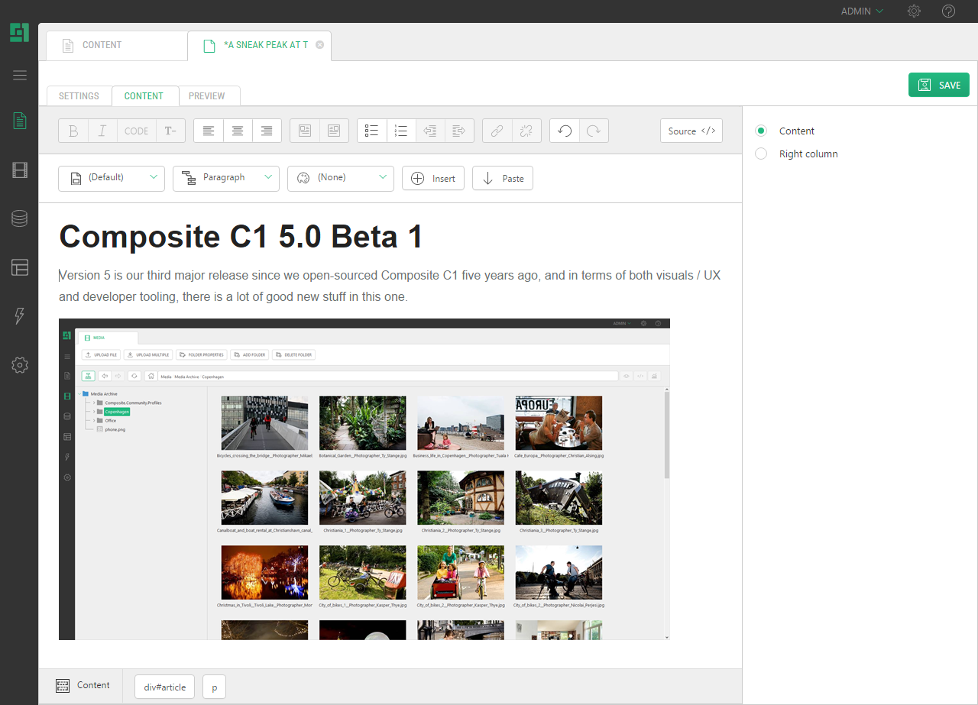This screenshot has width=978, height=705.
Task: Open the ADMIN user menu
Action: point(862,11)
